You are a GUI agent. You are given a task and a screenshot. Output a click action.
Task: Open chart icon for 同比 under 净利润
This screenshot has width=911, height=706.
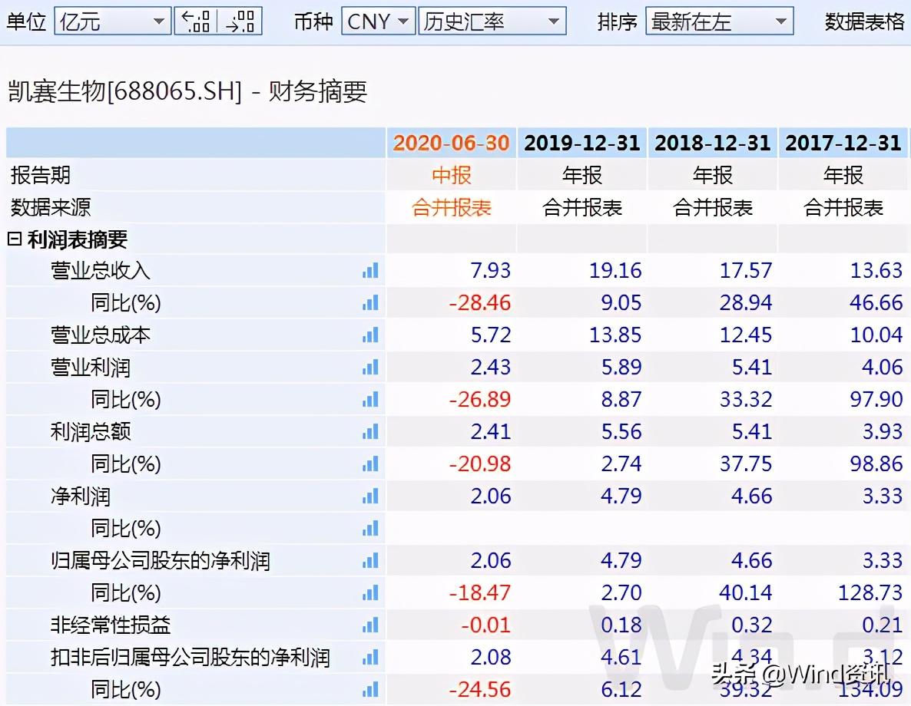[370, 528]
